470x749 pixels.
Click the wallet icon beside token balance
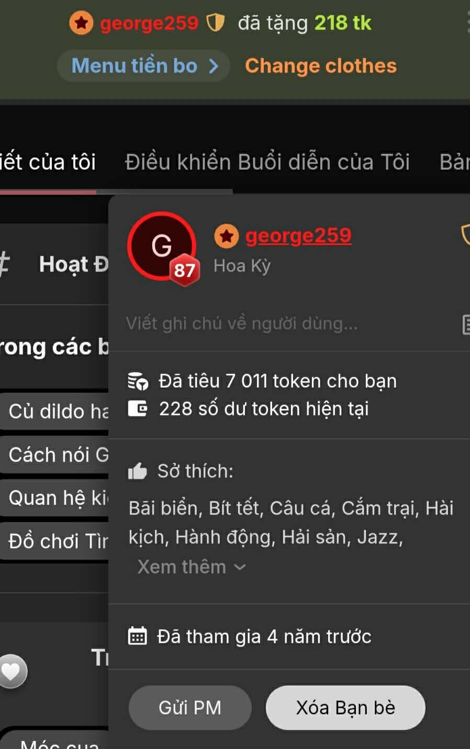[x=138, y=408]
